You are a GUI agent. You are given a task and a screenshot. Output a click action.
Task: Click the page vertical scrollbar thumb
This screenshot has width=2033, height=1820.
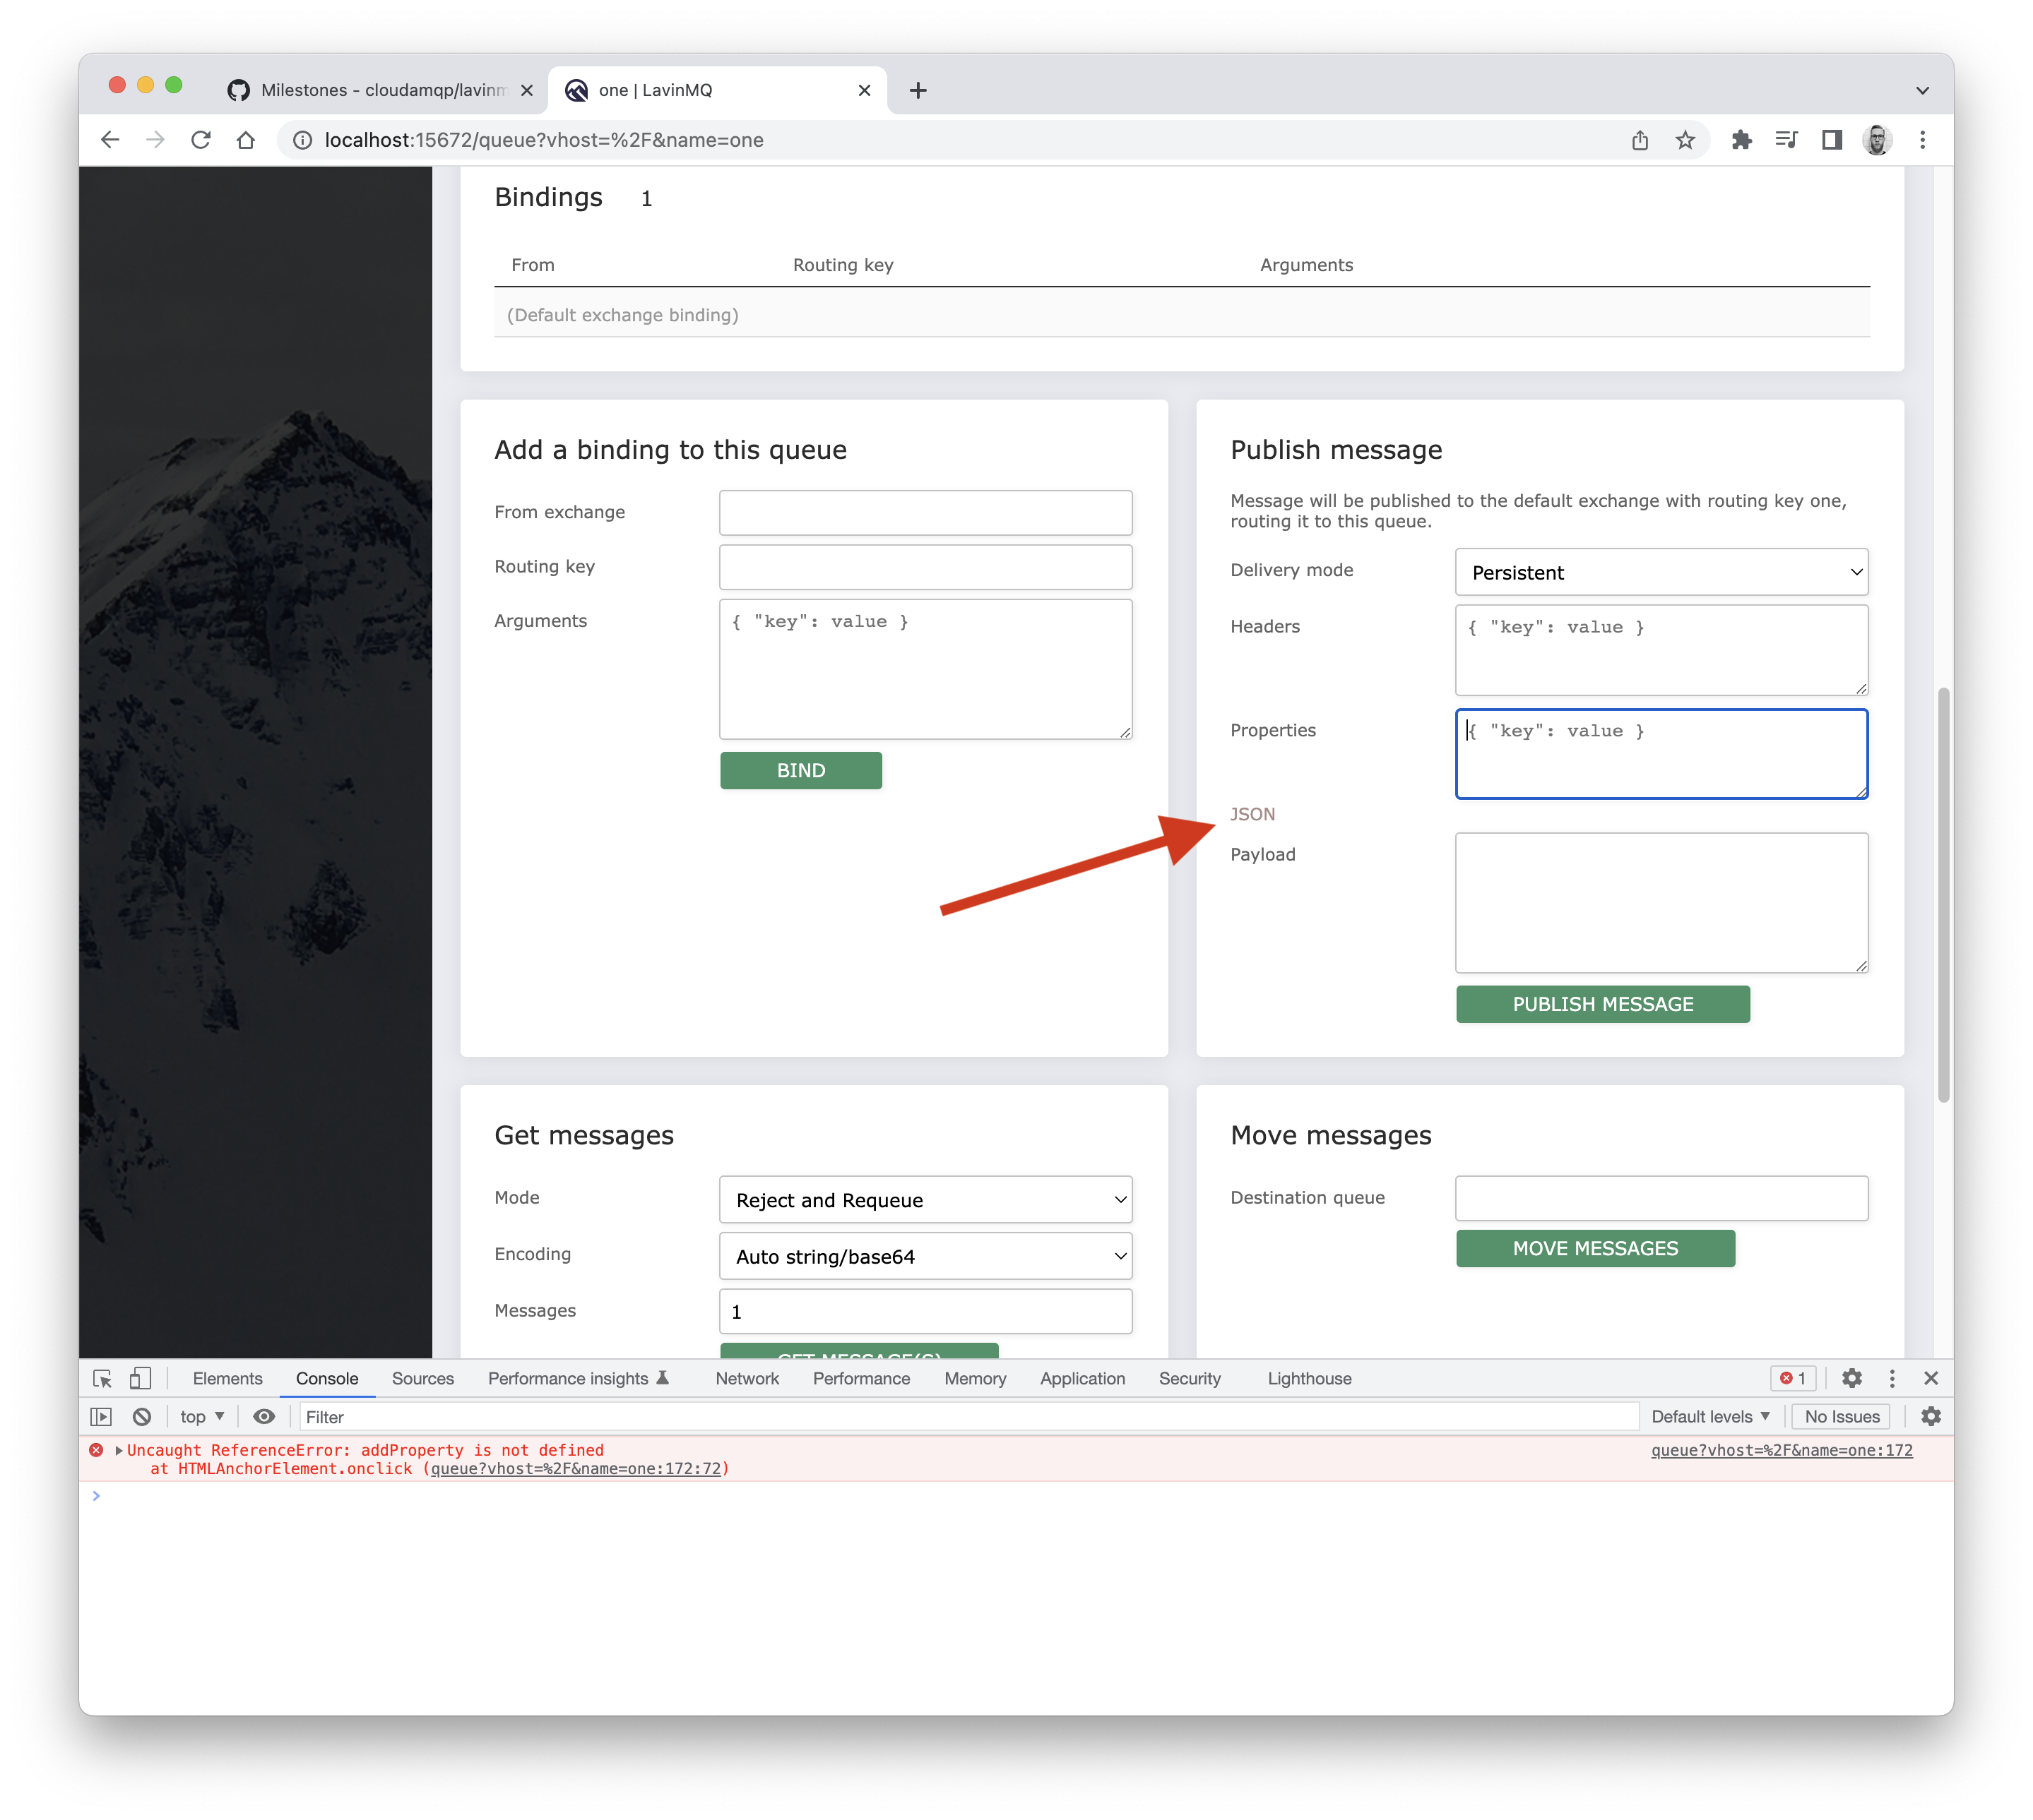tap(1943, 895)
